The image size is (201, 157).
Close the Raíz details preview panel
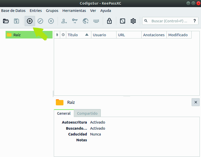[195, 102]
